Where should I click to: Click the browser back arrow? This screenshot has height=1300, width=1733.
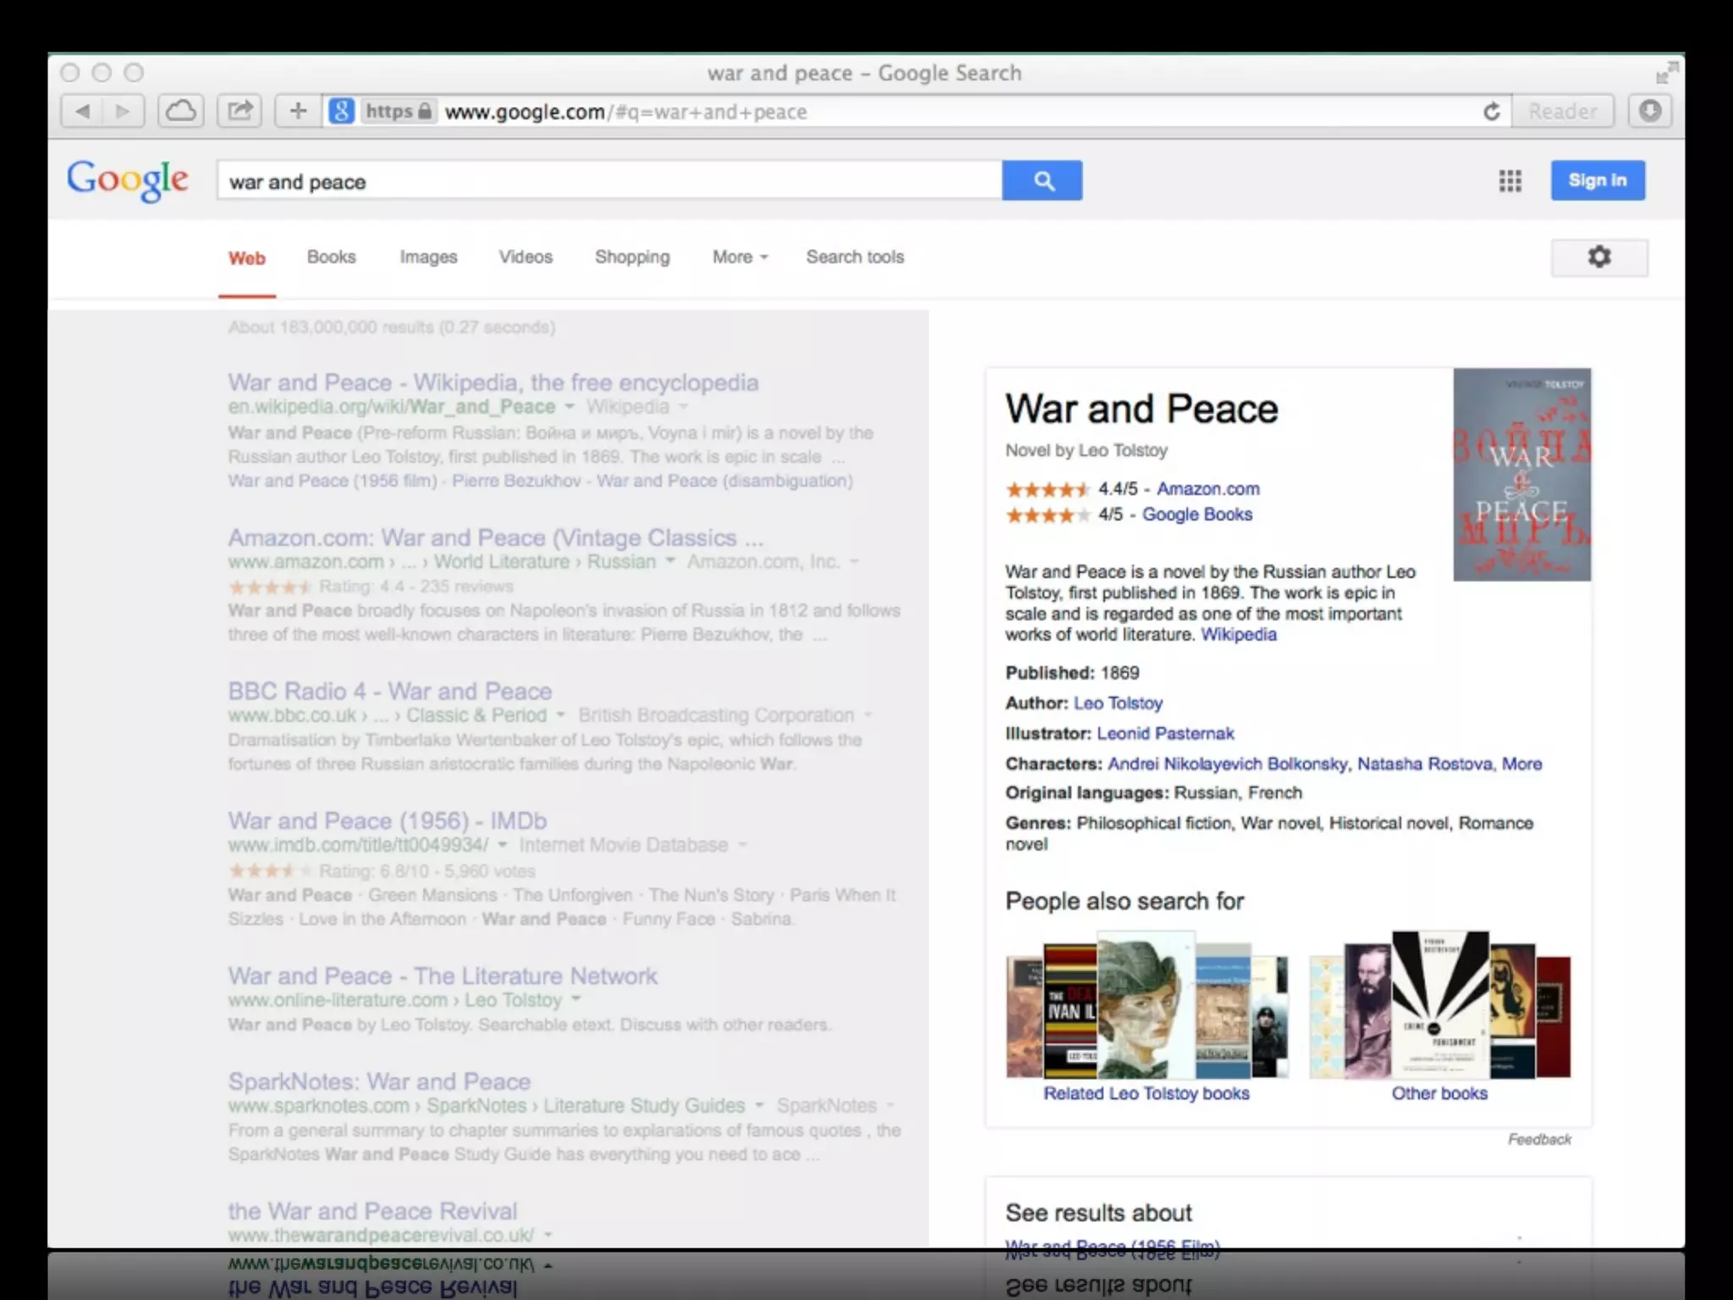(x=83, y=111)
